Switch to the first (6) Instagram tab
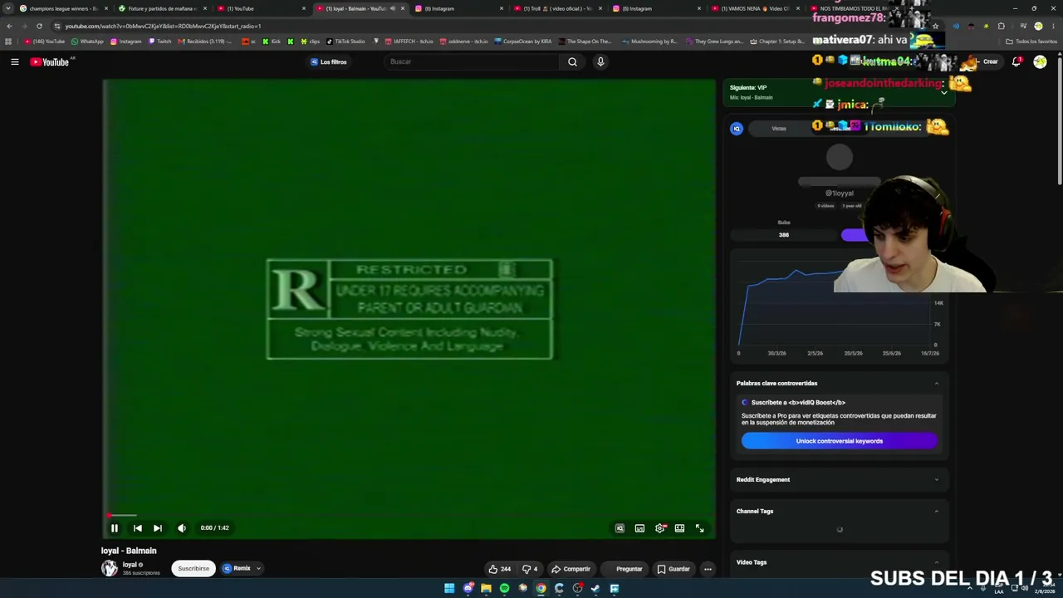This screenshot has height=598, width=1063. (458, 8)
